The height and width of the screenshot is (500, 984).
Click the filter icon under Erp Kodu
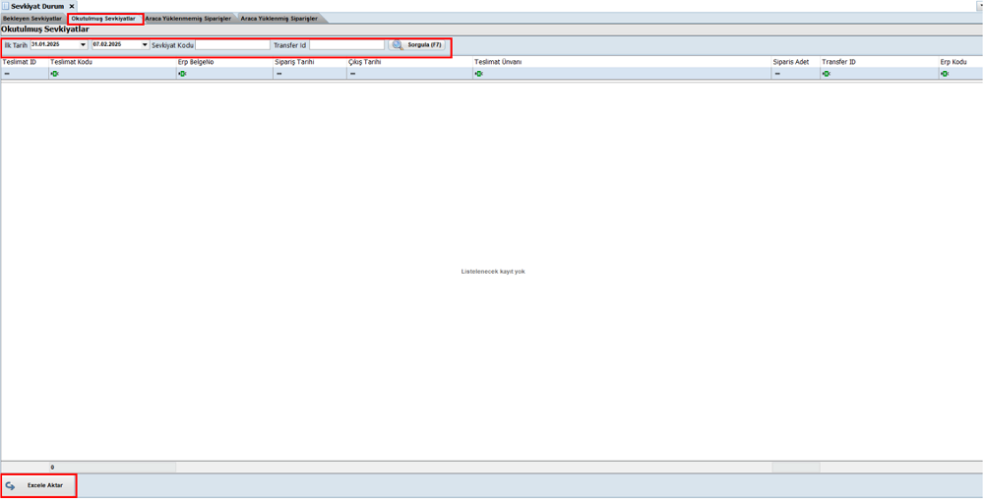(945, 74)
